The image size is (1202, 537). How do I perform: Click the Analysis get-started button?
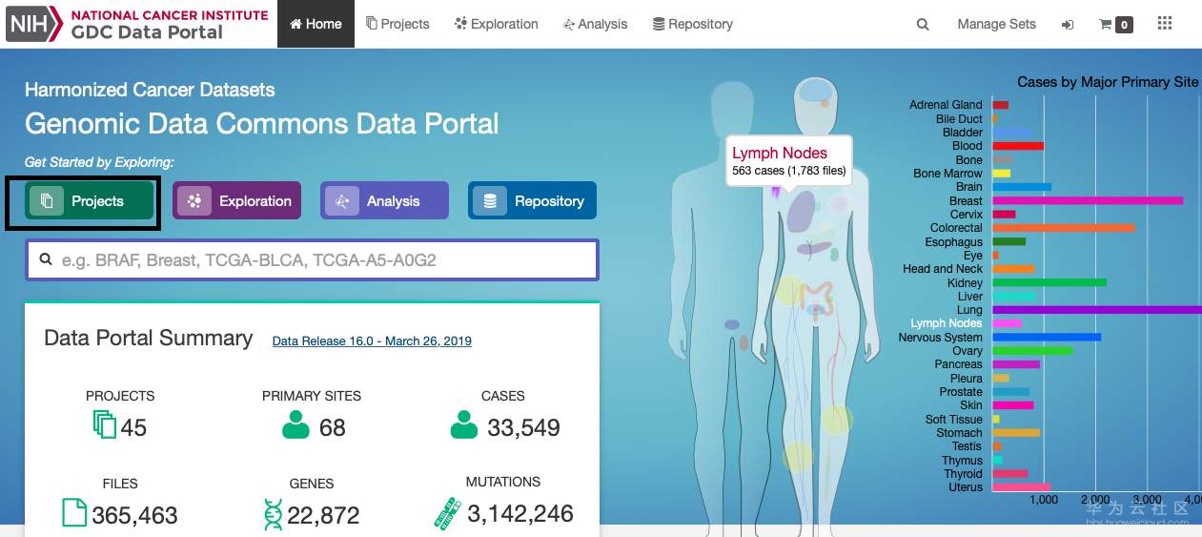click(384, 201)
